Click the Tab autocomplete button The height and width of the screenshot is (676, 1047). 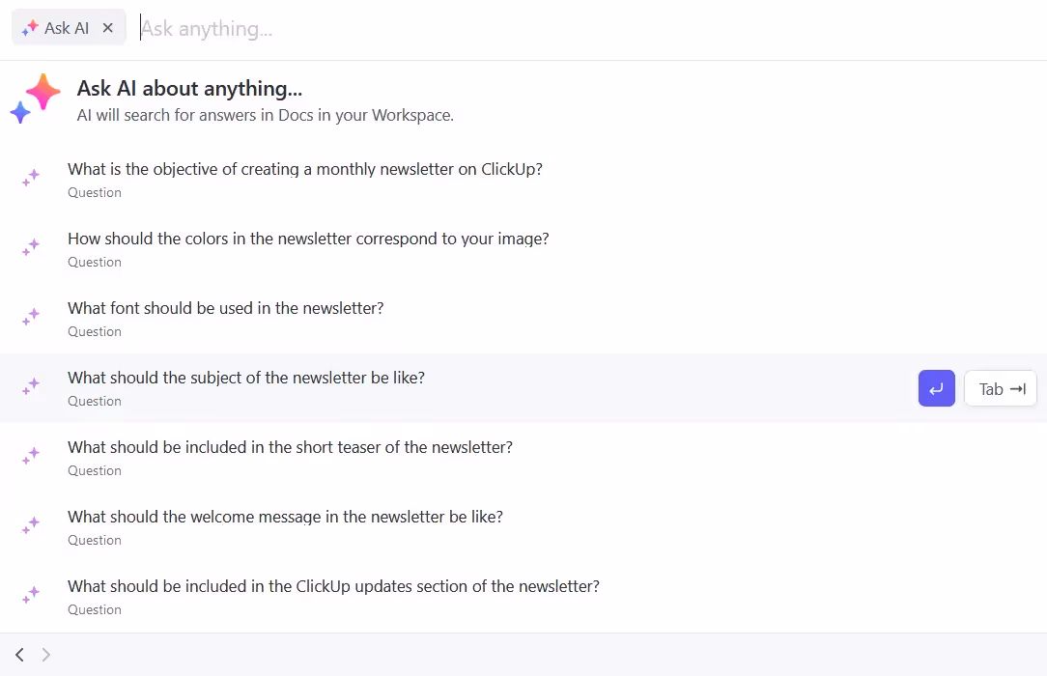click(1001, 388)
